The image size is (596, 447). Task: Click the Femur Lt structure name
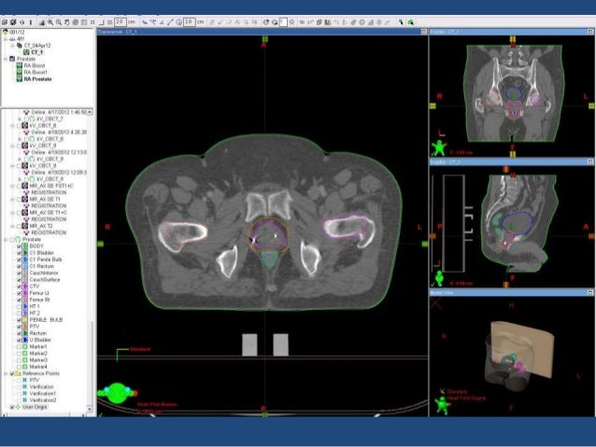coord(39,293)
